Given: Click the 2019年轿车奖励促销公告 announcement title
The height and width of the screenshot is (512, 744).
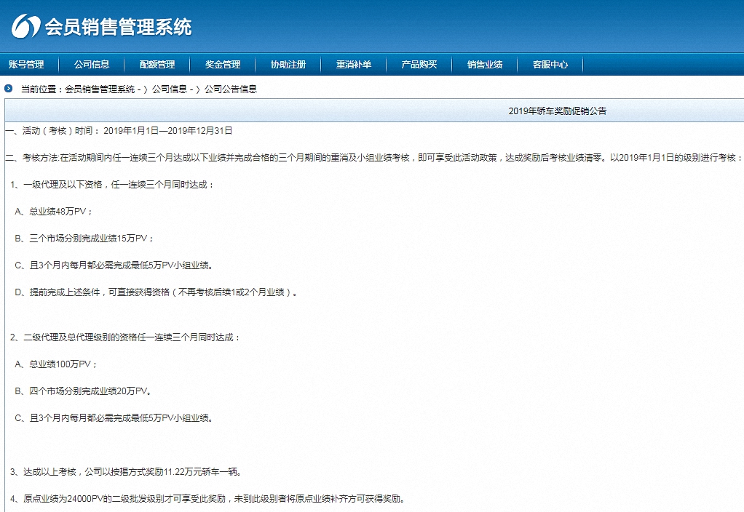Looking at the screenshot, I should (557, 111).
